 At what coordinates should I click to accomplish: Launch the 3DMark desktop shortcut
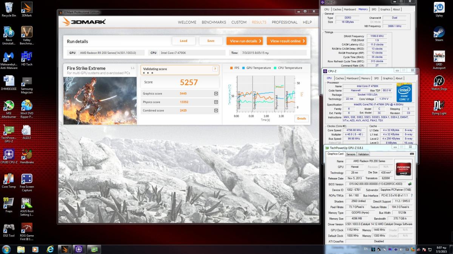[27, 10]
